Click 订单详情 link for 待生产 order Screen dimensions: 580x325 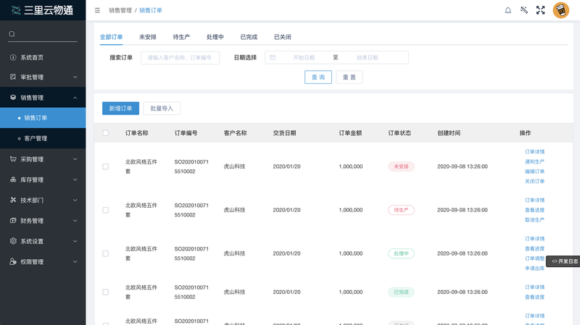click(x=534, y=201)
